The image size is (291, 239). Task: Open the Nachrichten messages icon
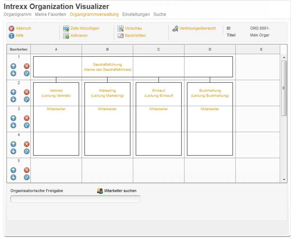tap(120, 35)
